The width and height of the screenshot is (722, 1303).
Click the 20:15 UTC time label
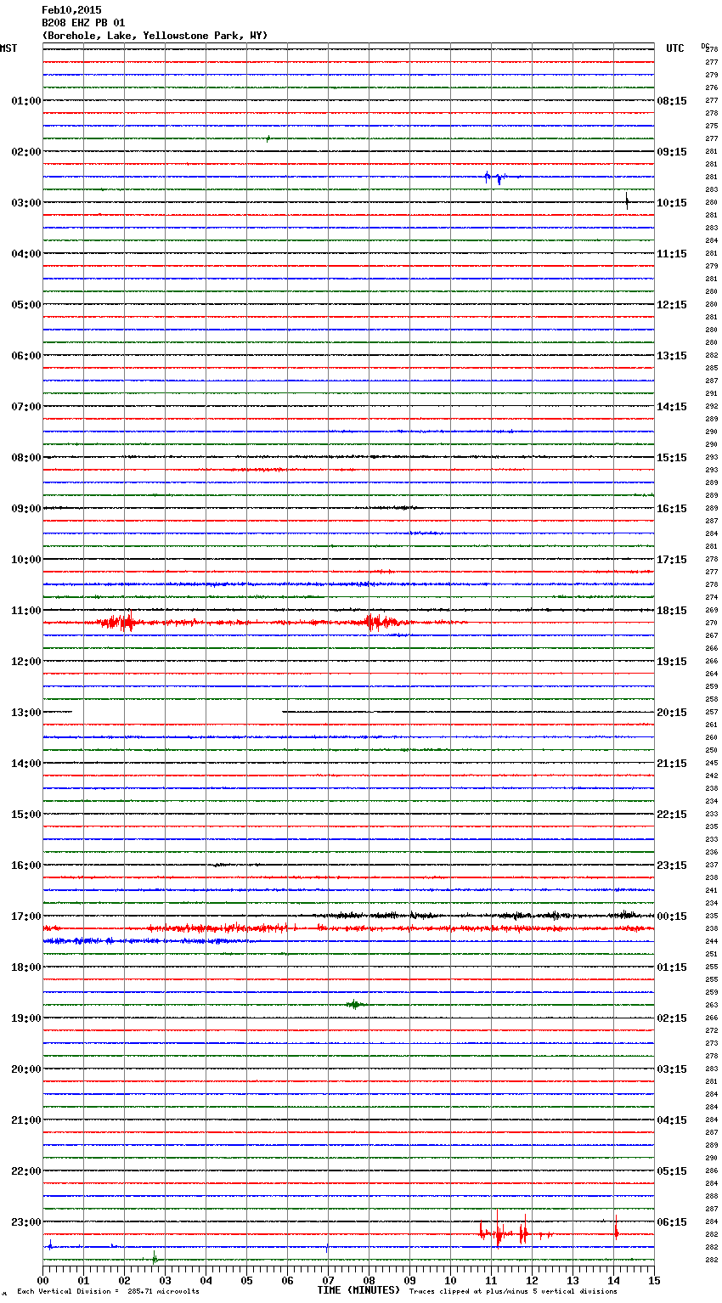tap(672, 712)
